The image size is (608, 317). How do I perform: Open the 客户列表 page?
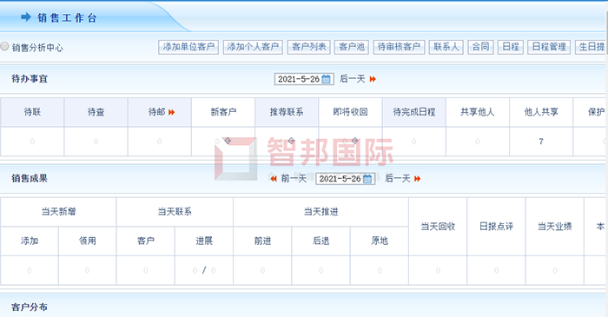point(309,47)
